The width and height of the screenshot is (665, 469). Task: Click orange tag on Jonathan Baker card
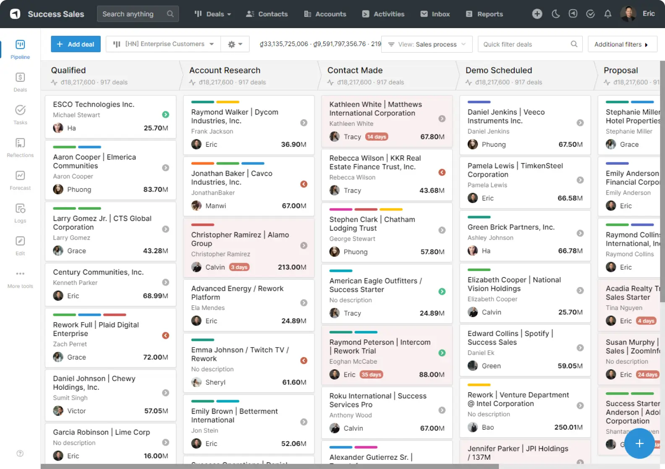(x=202, y=163)
